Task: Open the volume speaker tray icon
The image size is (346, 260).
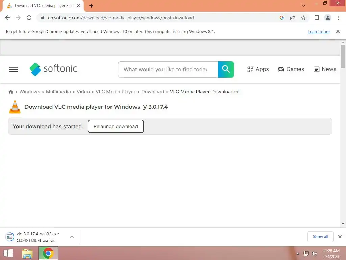Action: click(x=314, y=253)
